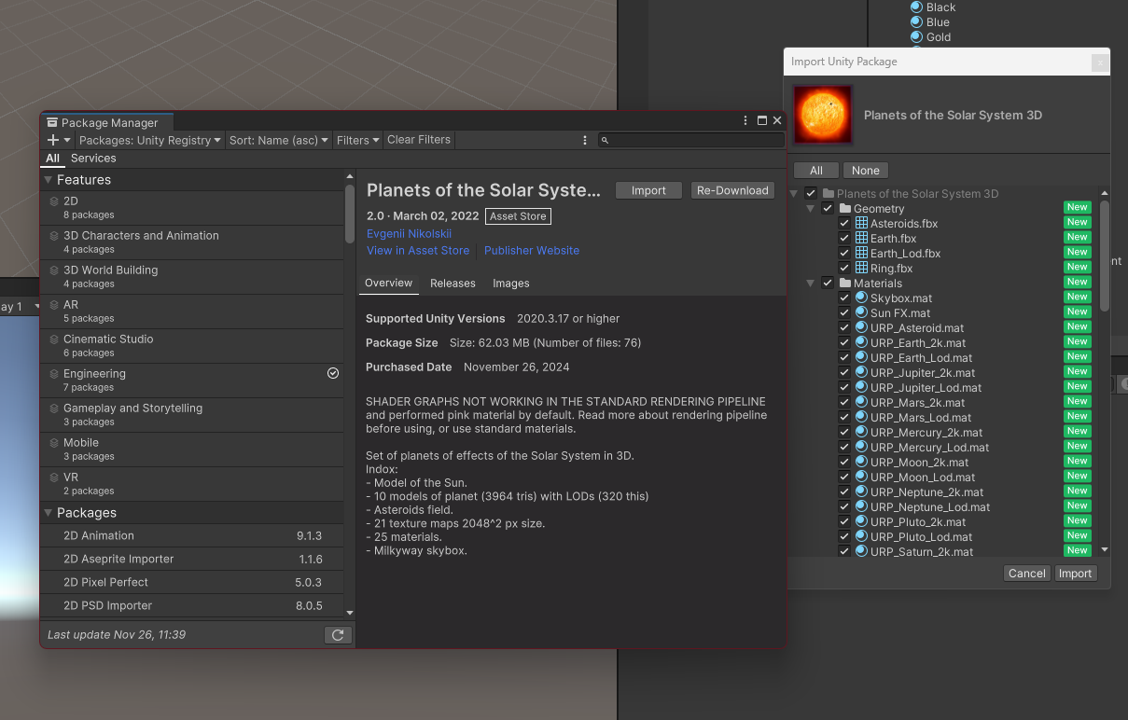Switch to the Services tab
The width and height of the screenshot is (1128, 720).
coord(93,159)
